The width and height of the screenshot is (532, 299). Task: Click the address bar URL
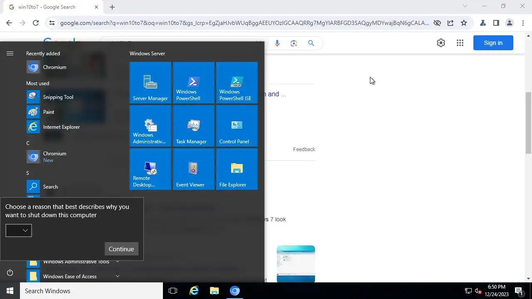[244, 23]
